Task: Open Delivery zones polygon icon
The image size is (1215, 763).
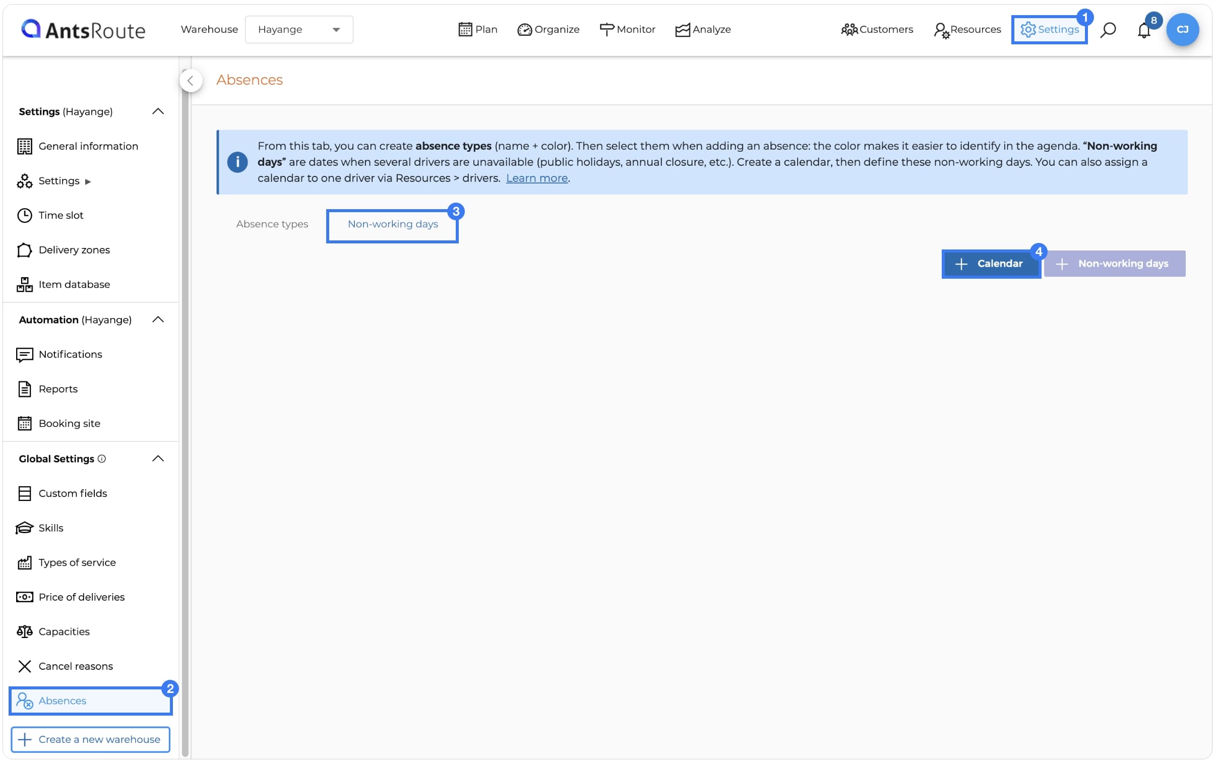Action: pos(24,249)
